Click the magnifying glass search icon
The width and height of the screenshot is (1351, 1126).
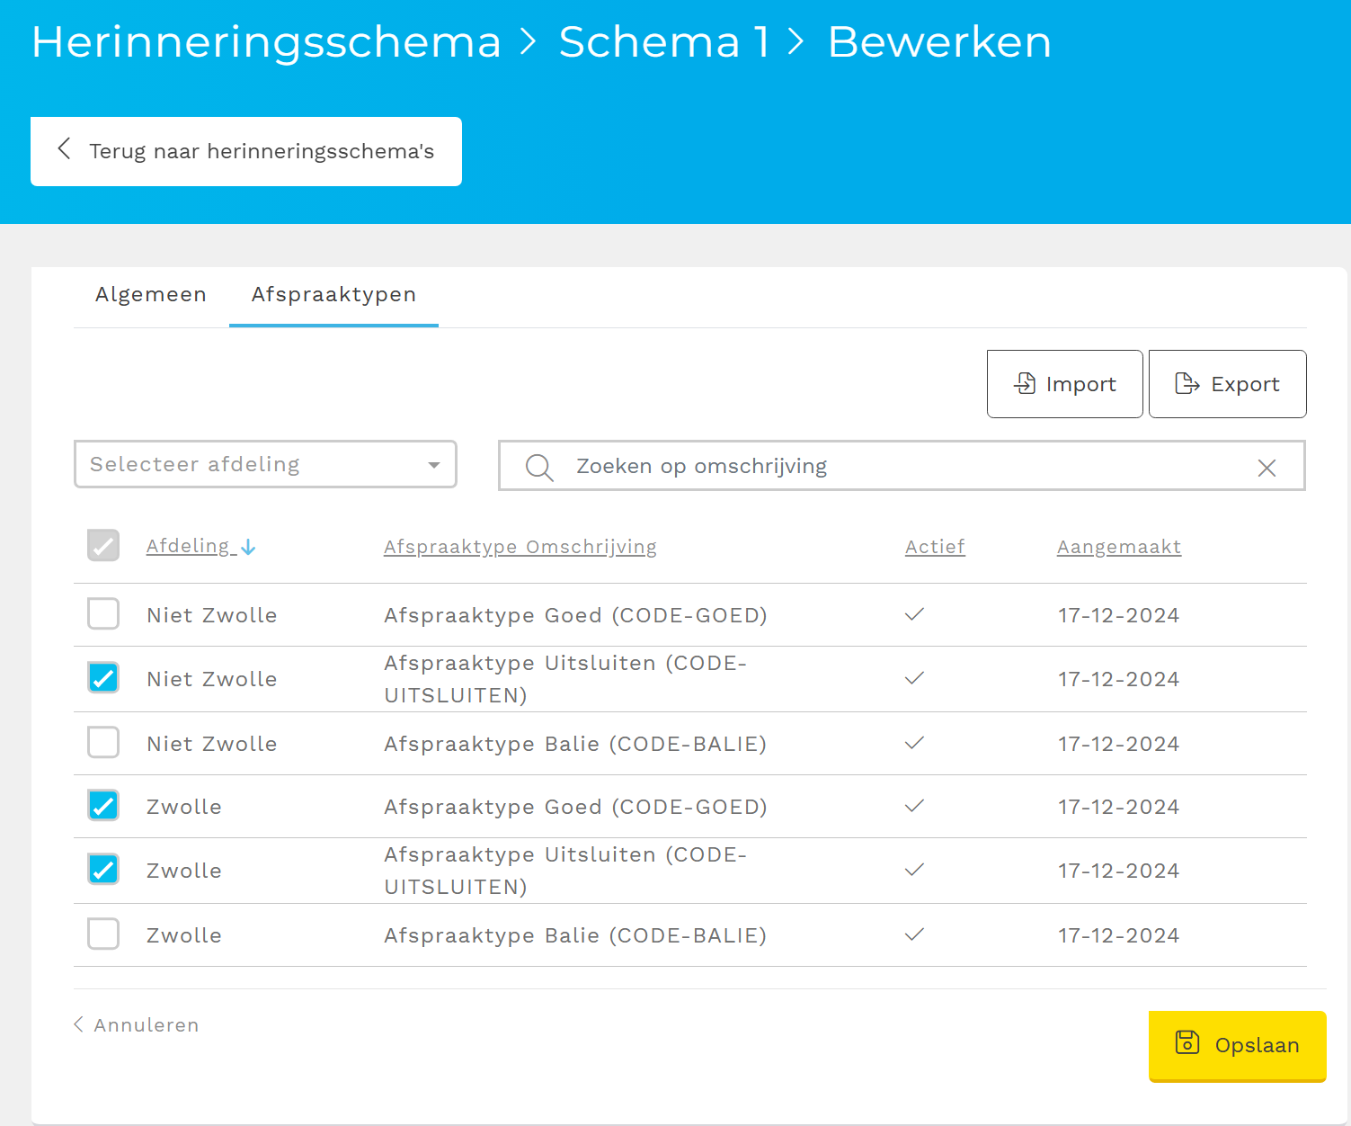click(538, 466)
